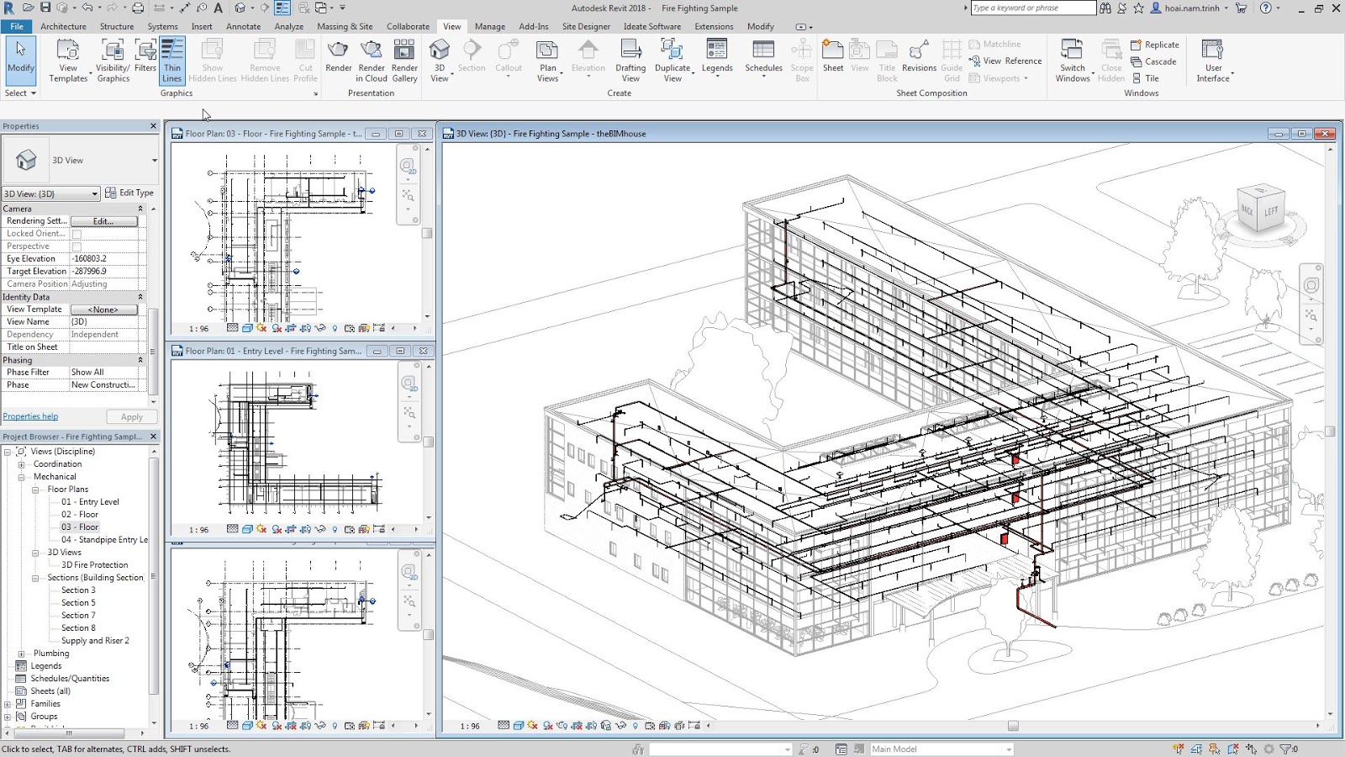1345x757 pixels.
Task: Toggle Perspective checkbox in Camera properties
Action: coord(76,246)
